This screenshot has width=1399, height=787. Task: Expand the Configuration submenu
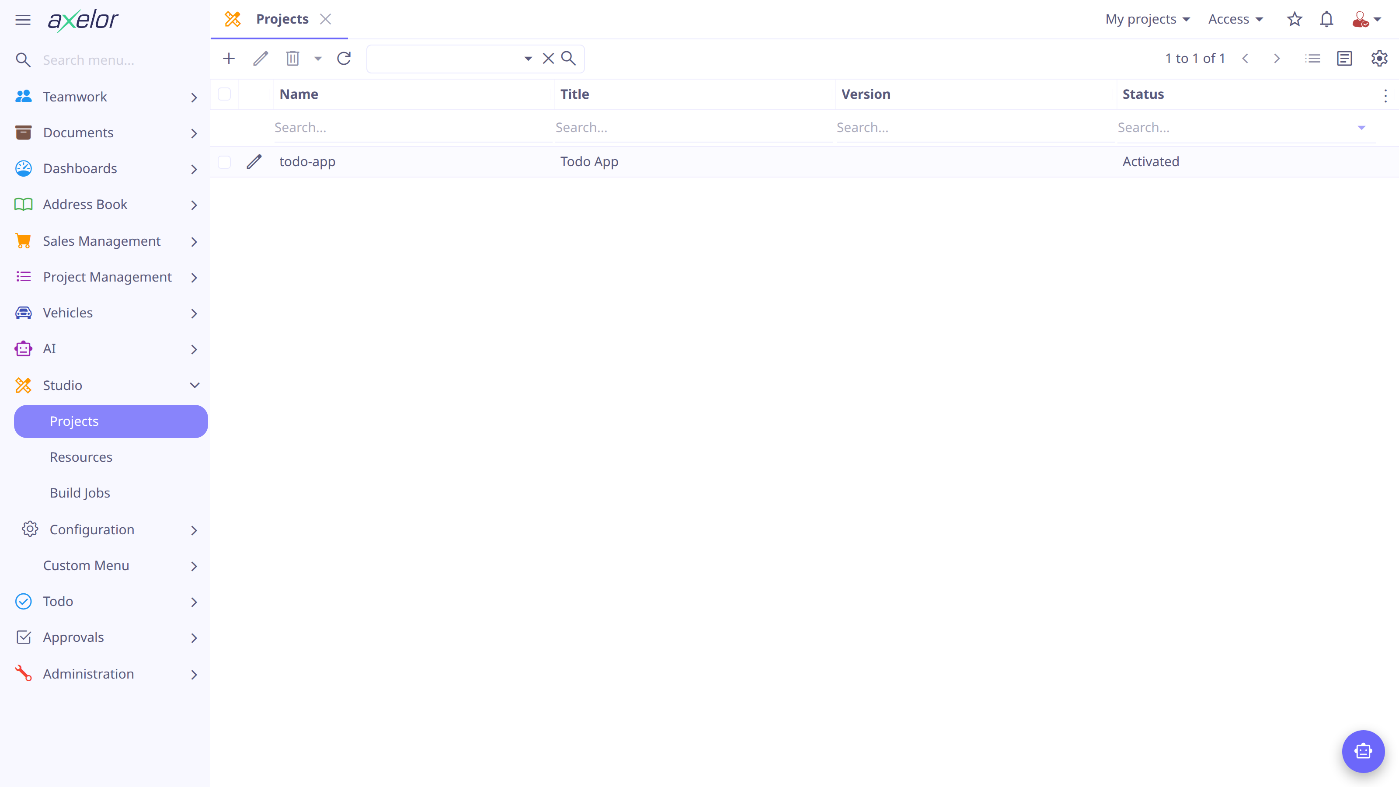(111, 529)
